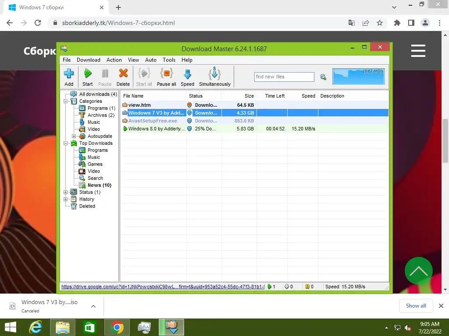Open browser hamburger menu on the webpage

(418, 51)
